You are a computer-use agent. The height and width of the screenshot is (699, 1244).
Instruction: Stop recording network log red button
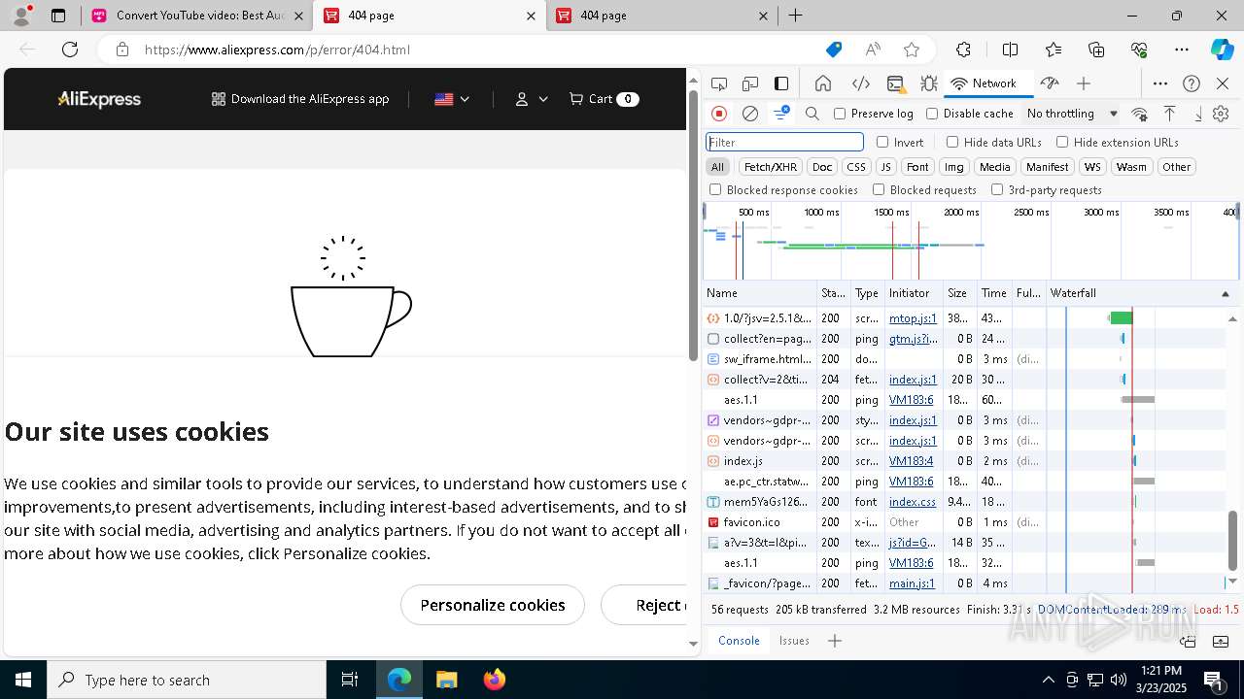[719, 114]
